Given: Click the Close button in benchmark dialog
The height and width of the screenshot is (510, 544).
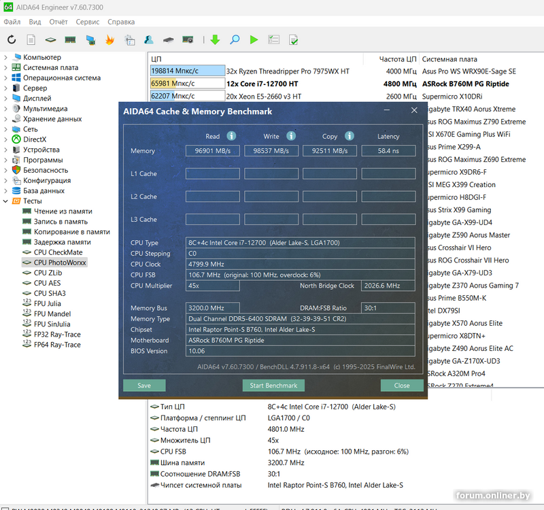Looking at the screenshot, I should pyautogui.click(x=402, y=386).
